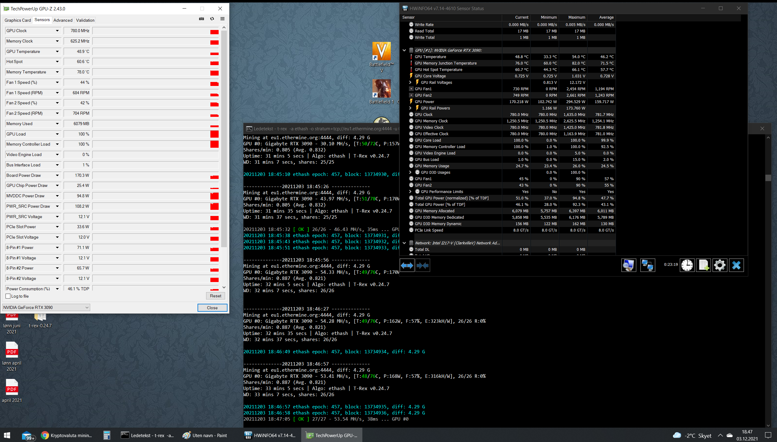Open Board Power Draw sensor dropdown

(57, 175)
